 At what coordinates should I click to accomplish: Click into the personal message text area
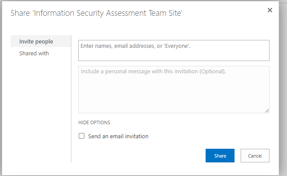[x=174, y=90]
